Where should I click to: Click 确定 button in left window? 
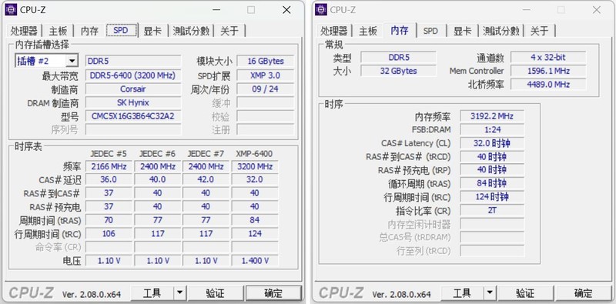[x=273, y=293]
